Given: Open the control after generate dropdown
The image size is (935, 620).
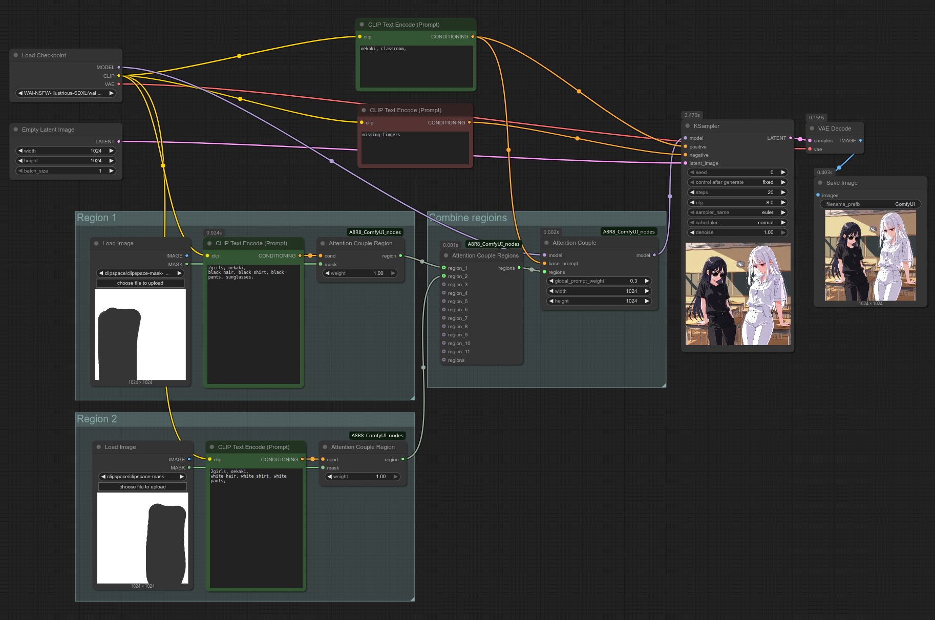Looking at the screenshot, I should tap(737, 182).
